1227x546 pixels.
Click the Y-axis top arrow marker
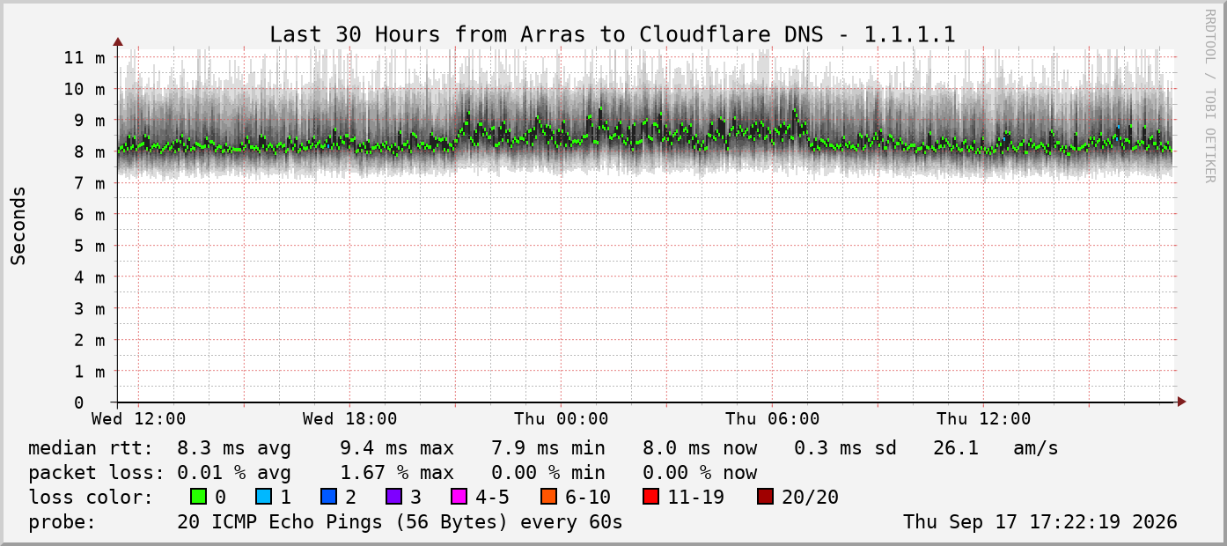coord(118,41)
